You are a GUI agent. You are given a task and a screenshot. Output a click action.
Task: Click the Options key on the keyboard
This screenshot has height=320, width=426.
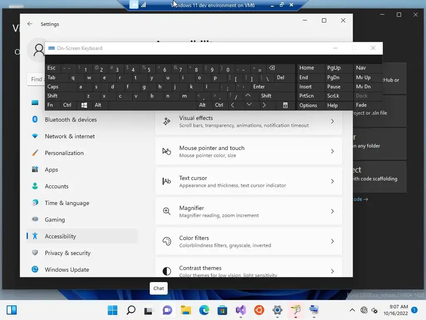tap(311, 105)
